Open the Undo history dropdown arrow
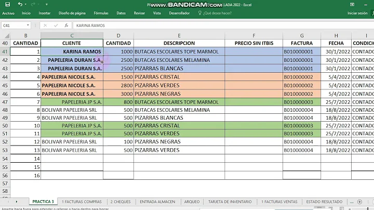The height and width of the screenshot is (210, 374). click(x=25, y=4)
